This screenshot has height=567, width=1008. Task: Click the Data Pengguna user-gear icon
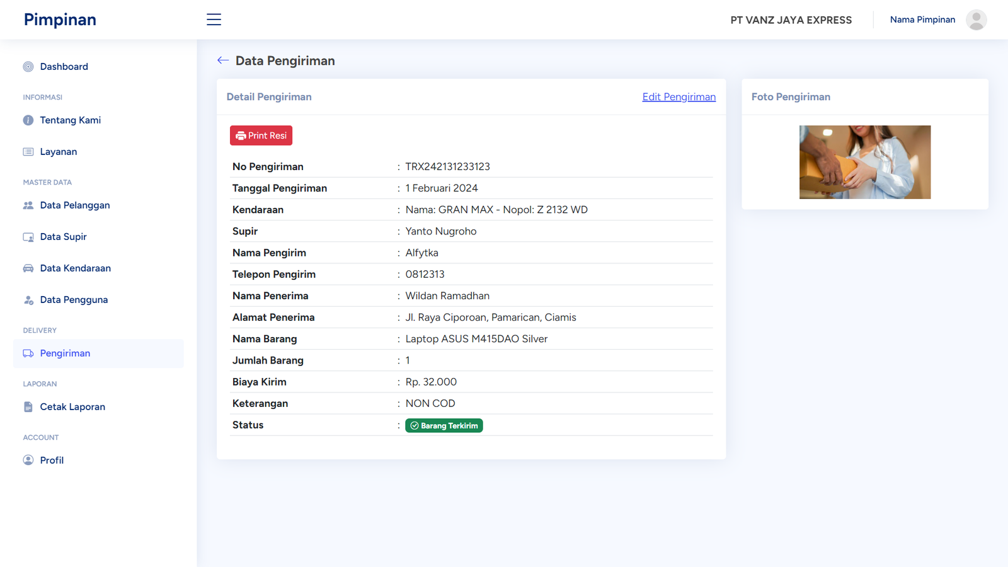28,300
